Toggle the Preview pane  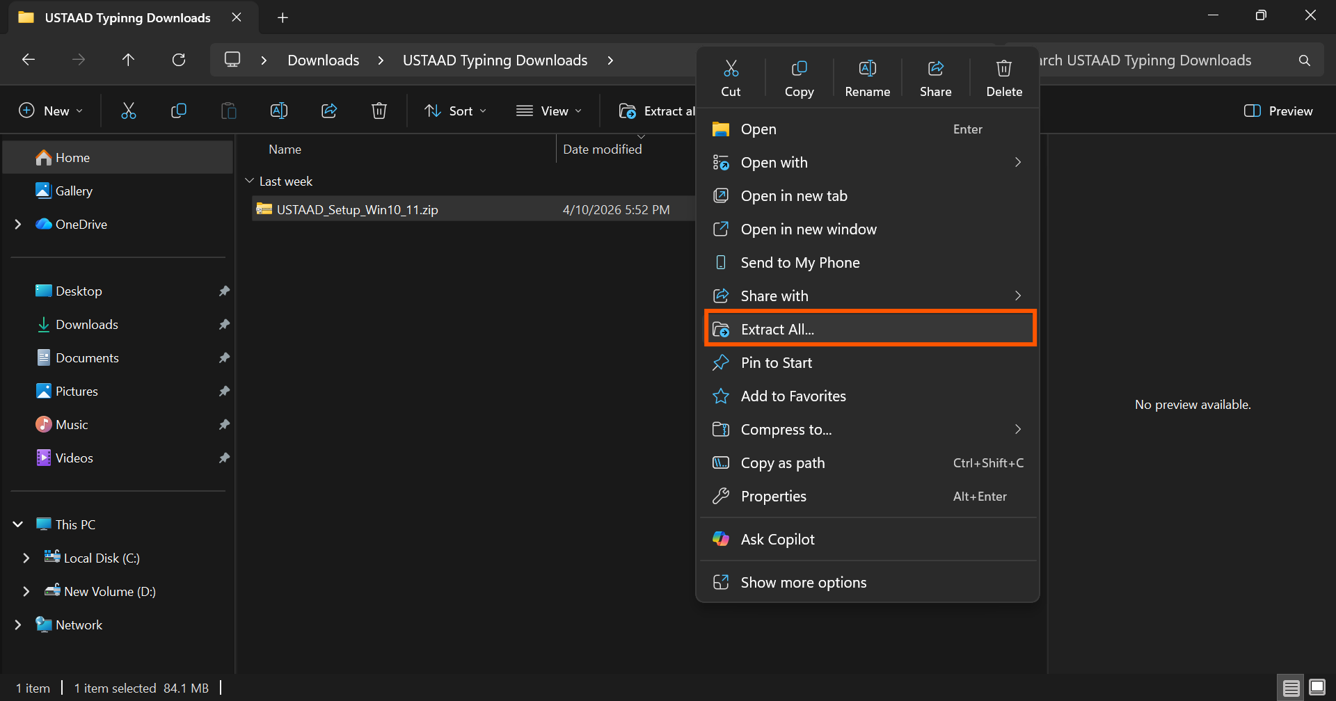tap(1278, 111)
